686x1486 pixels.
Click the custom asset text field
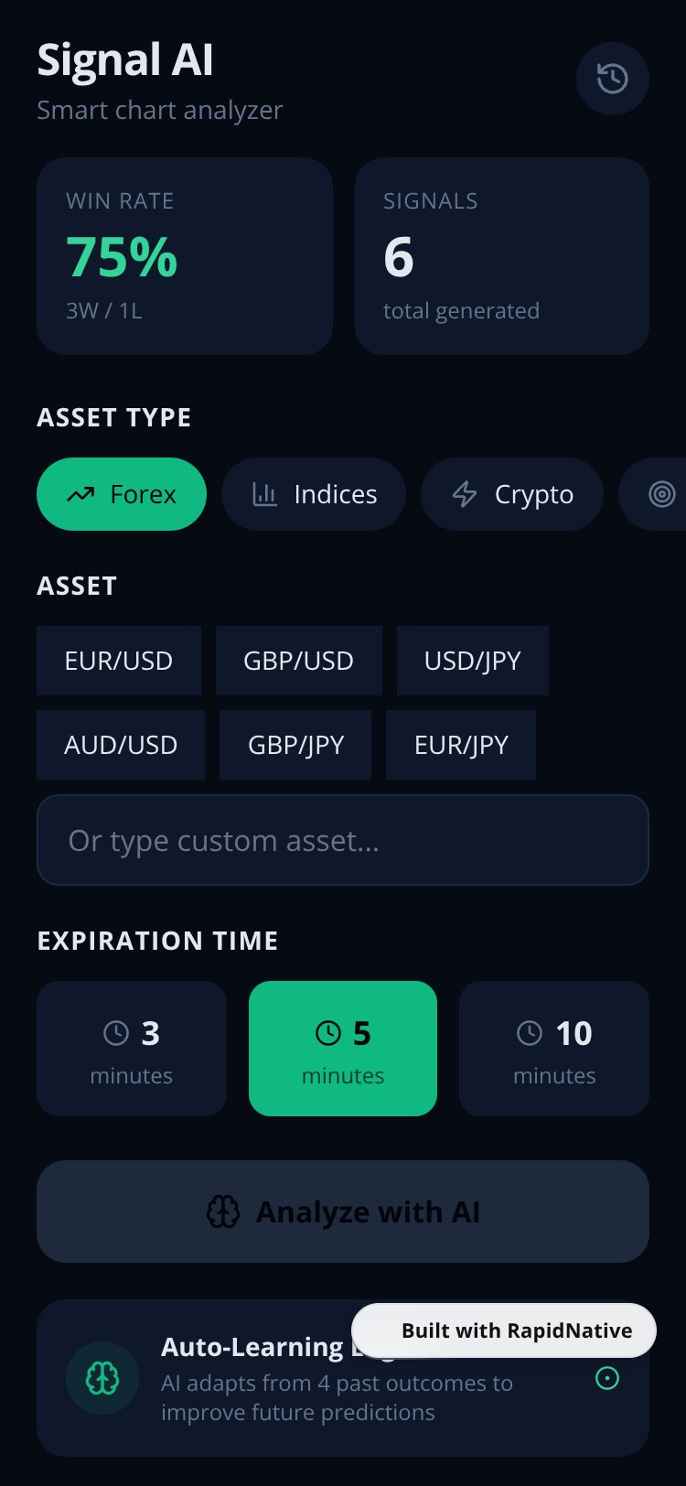[343, 840]
